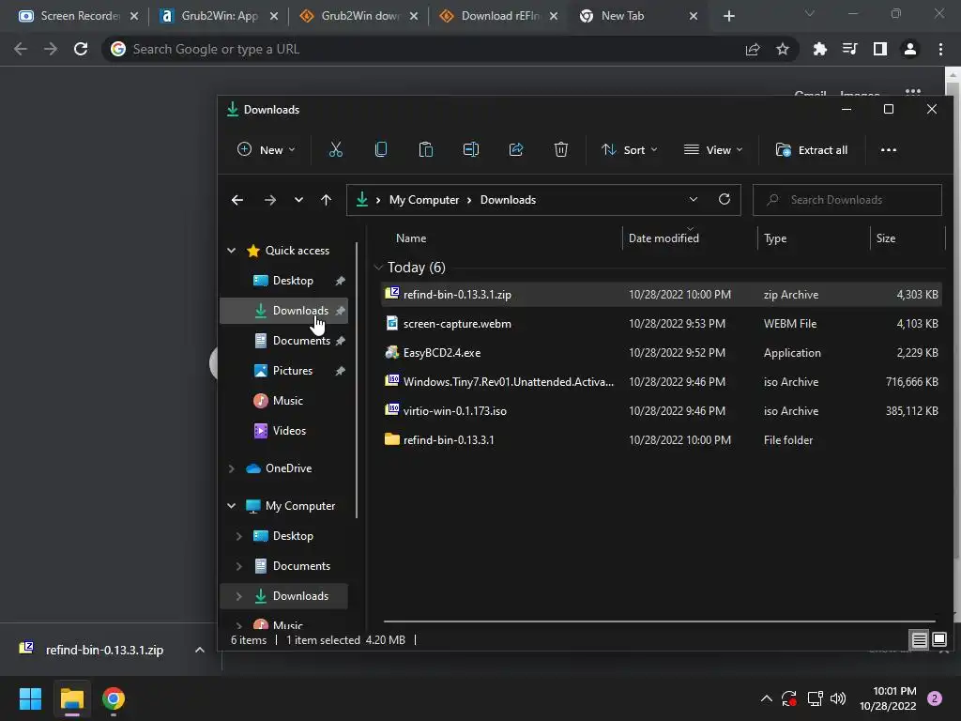Reload the Chrome page
This screenshot has height=721, width=961.
pos(81,49)
